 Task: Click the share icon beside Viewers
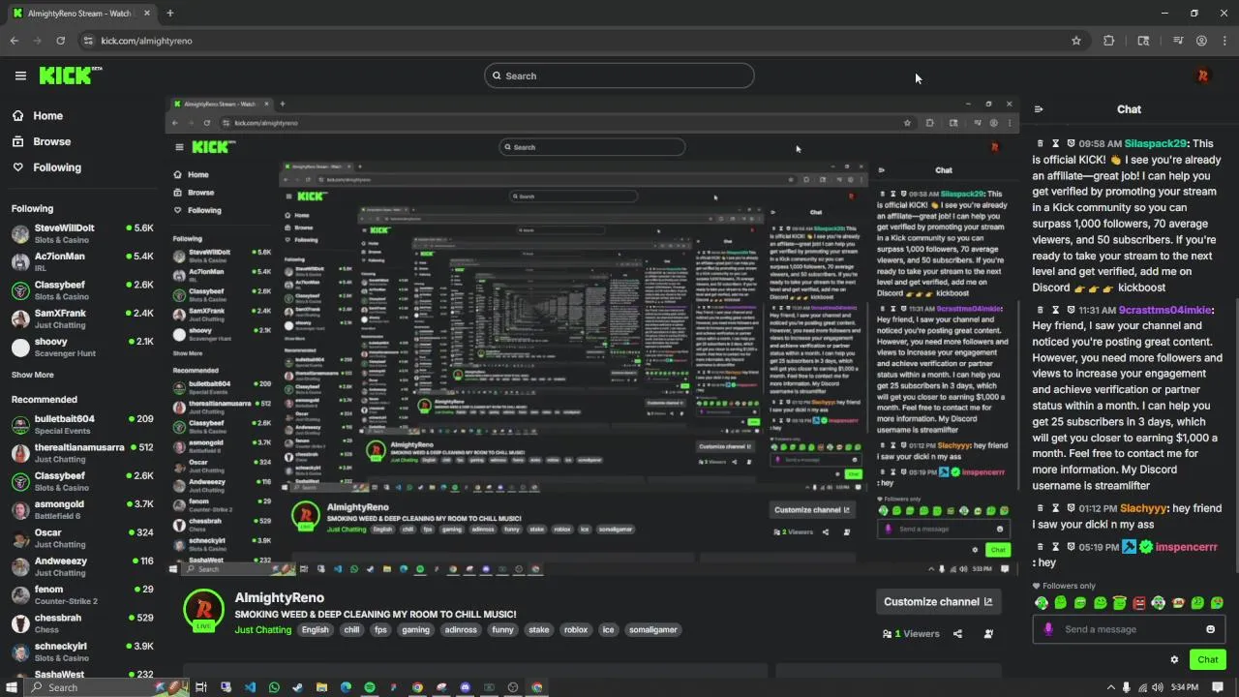(957, 634)
